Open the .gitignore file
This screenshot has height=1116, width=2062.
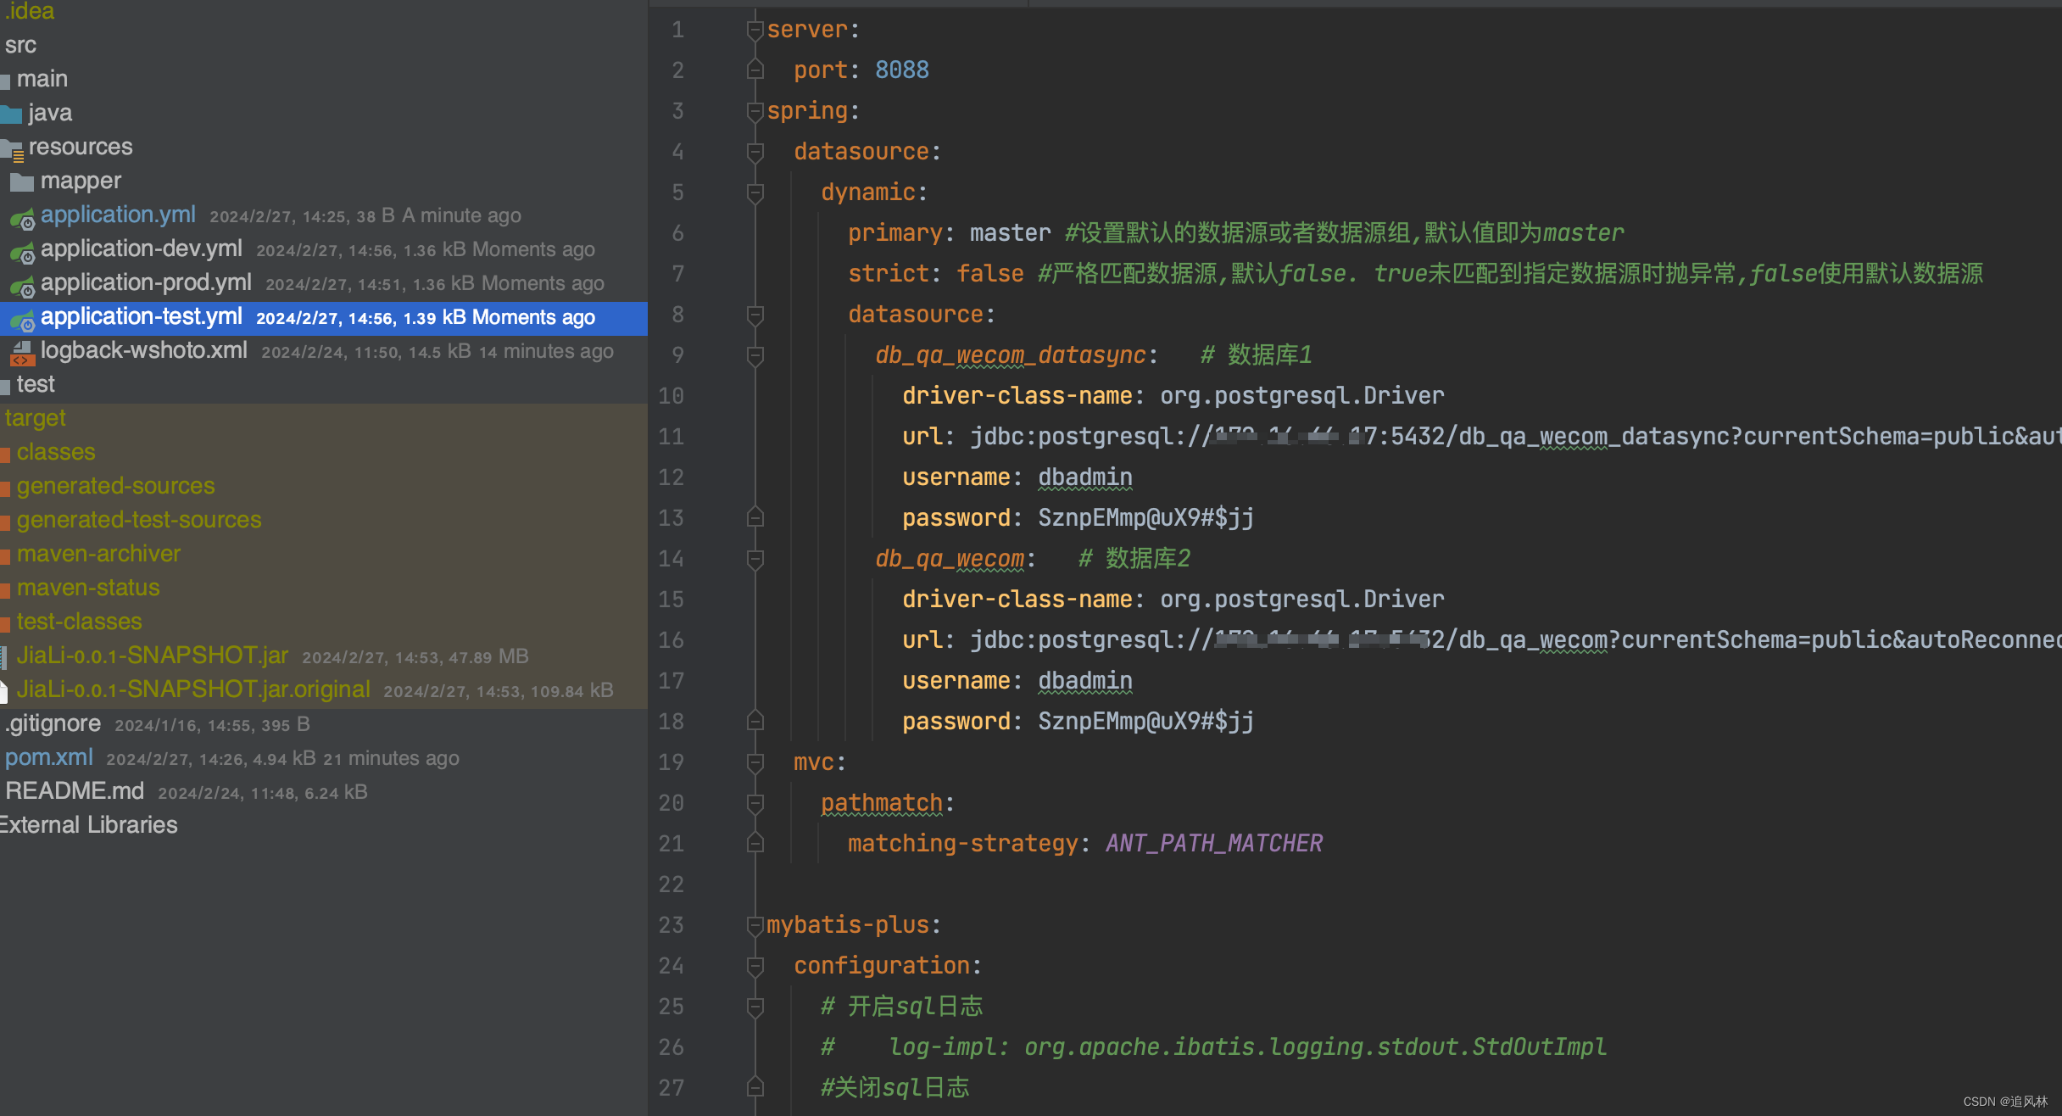(53, 723)
